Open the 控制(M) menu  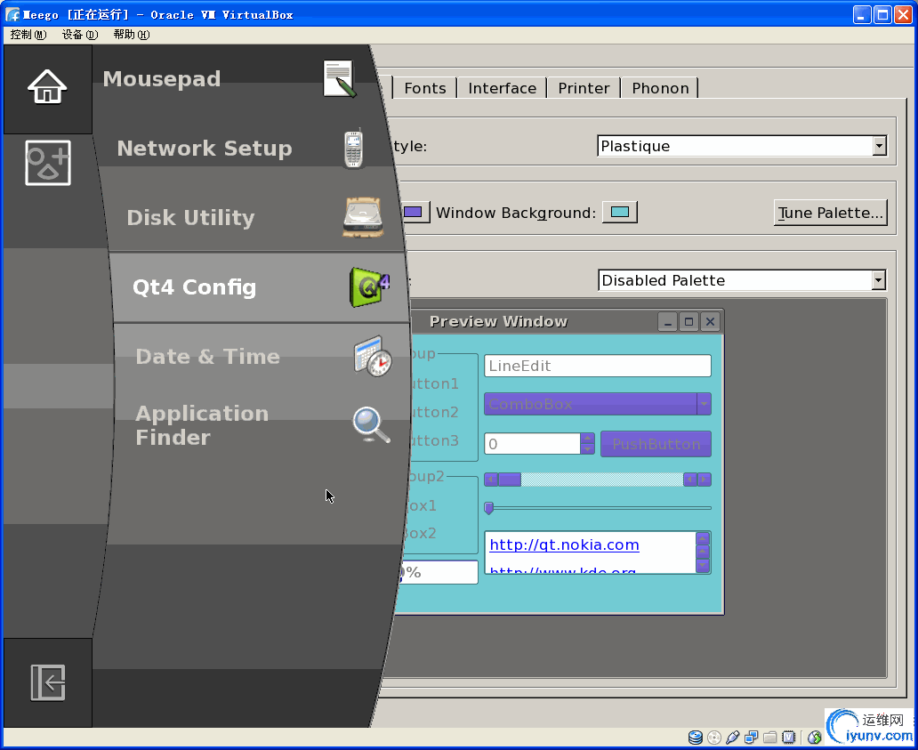pos(28,35)
